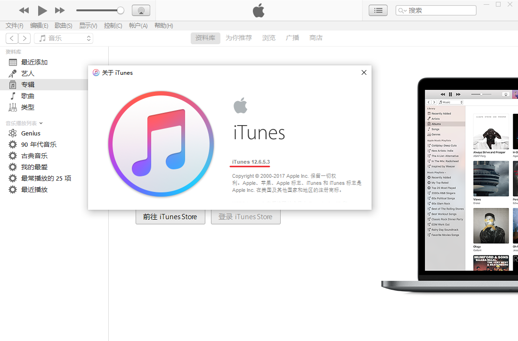The image size is (518, 341).
Task: Start playback with the play button
Action: 42,10
